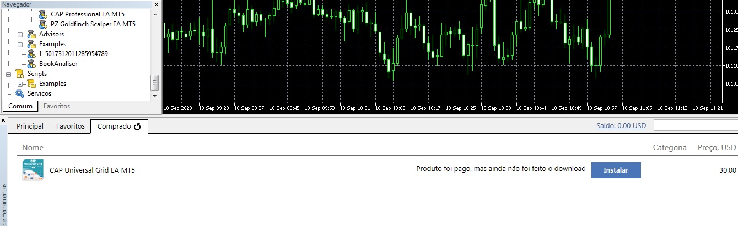Click the Serviços gear icon
This screenshot has height=226, width=738.
click(x=20, y=93)
